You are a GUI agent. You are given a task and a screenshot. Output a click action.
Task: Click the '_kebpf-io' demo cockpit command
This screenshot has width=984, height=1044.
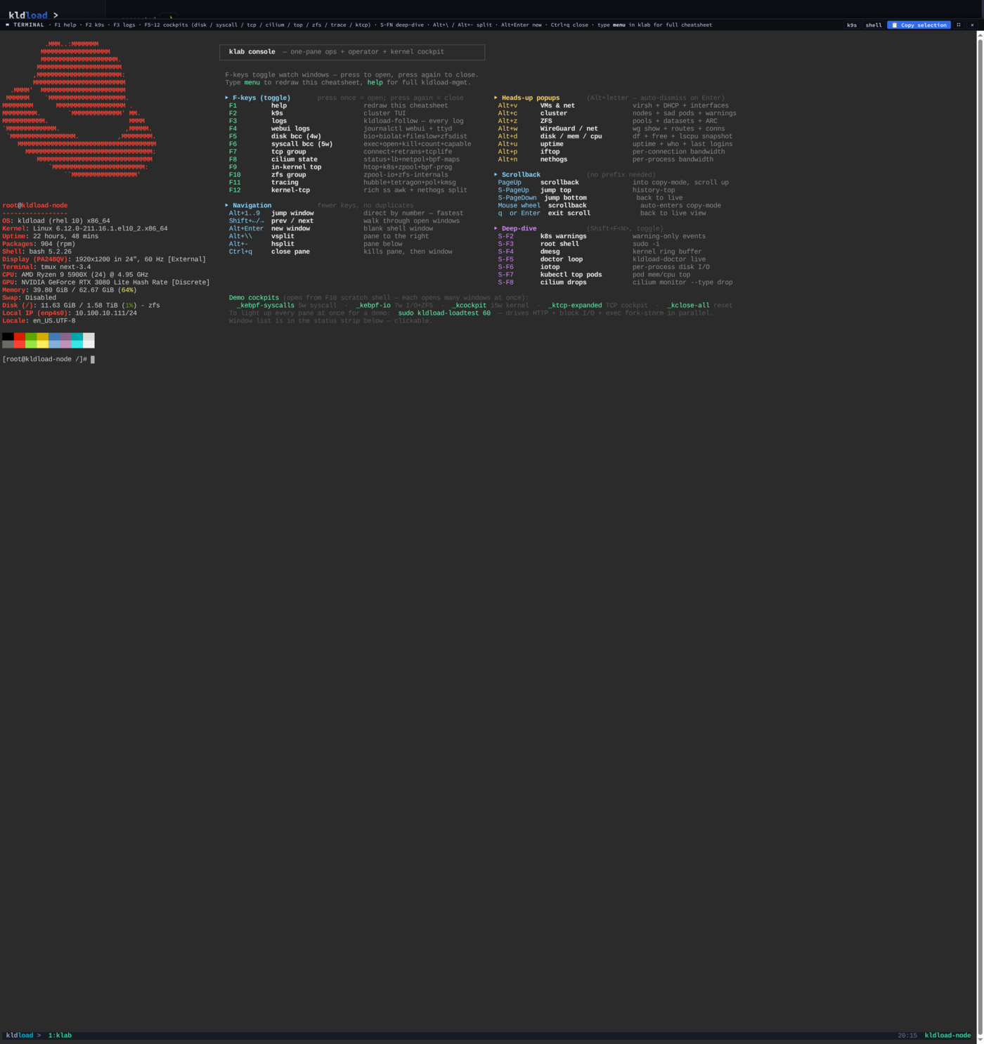point(373,306)
